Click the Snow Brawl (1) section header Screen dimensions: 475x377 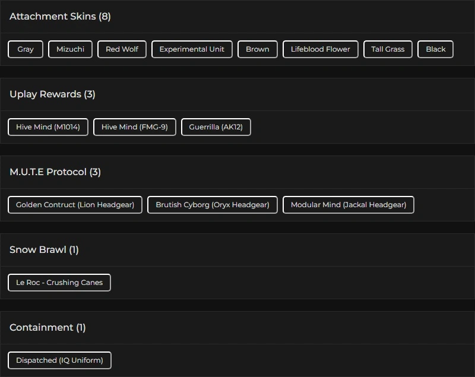pyautogui.click(x=44, y=250)
